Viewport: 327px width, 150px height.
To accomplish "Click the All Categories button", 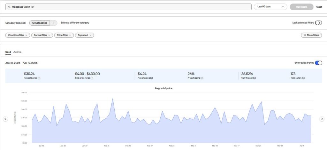I will click(40, 23).
